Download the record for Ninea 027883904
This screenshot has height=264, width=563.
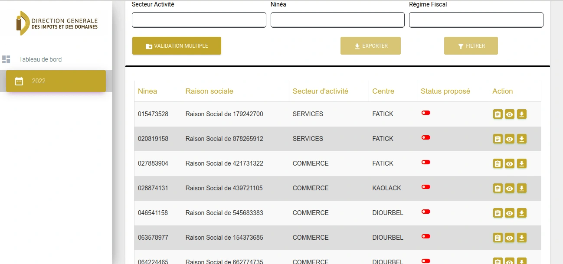[x=522, y=164]
